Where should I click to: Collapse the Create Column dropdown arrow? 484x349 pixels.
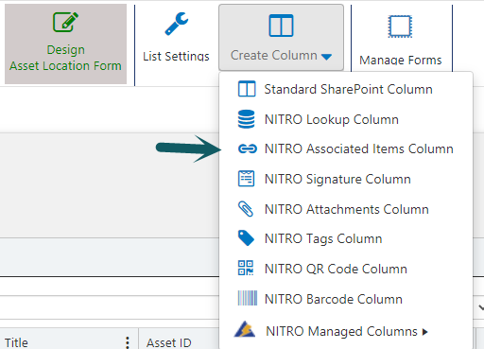tap(326, 57)
